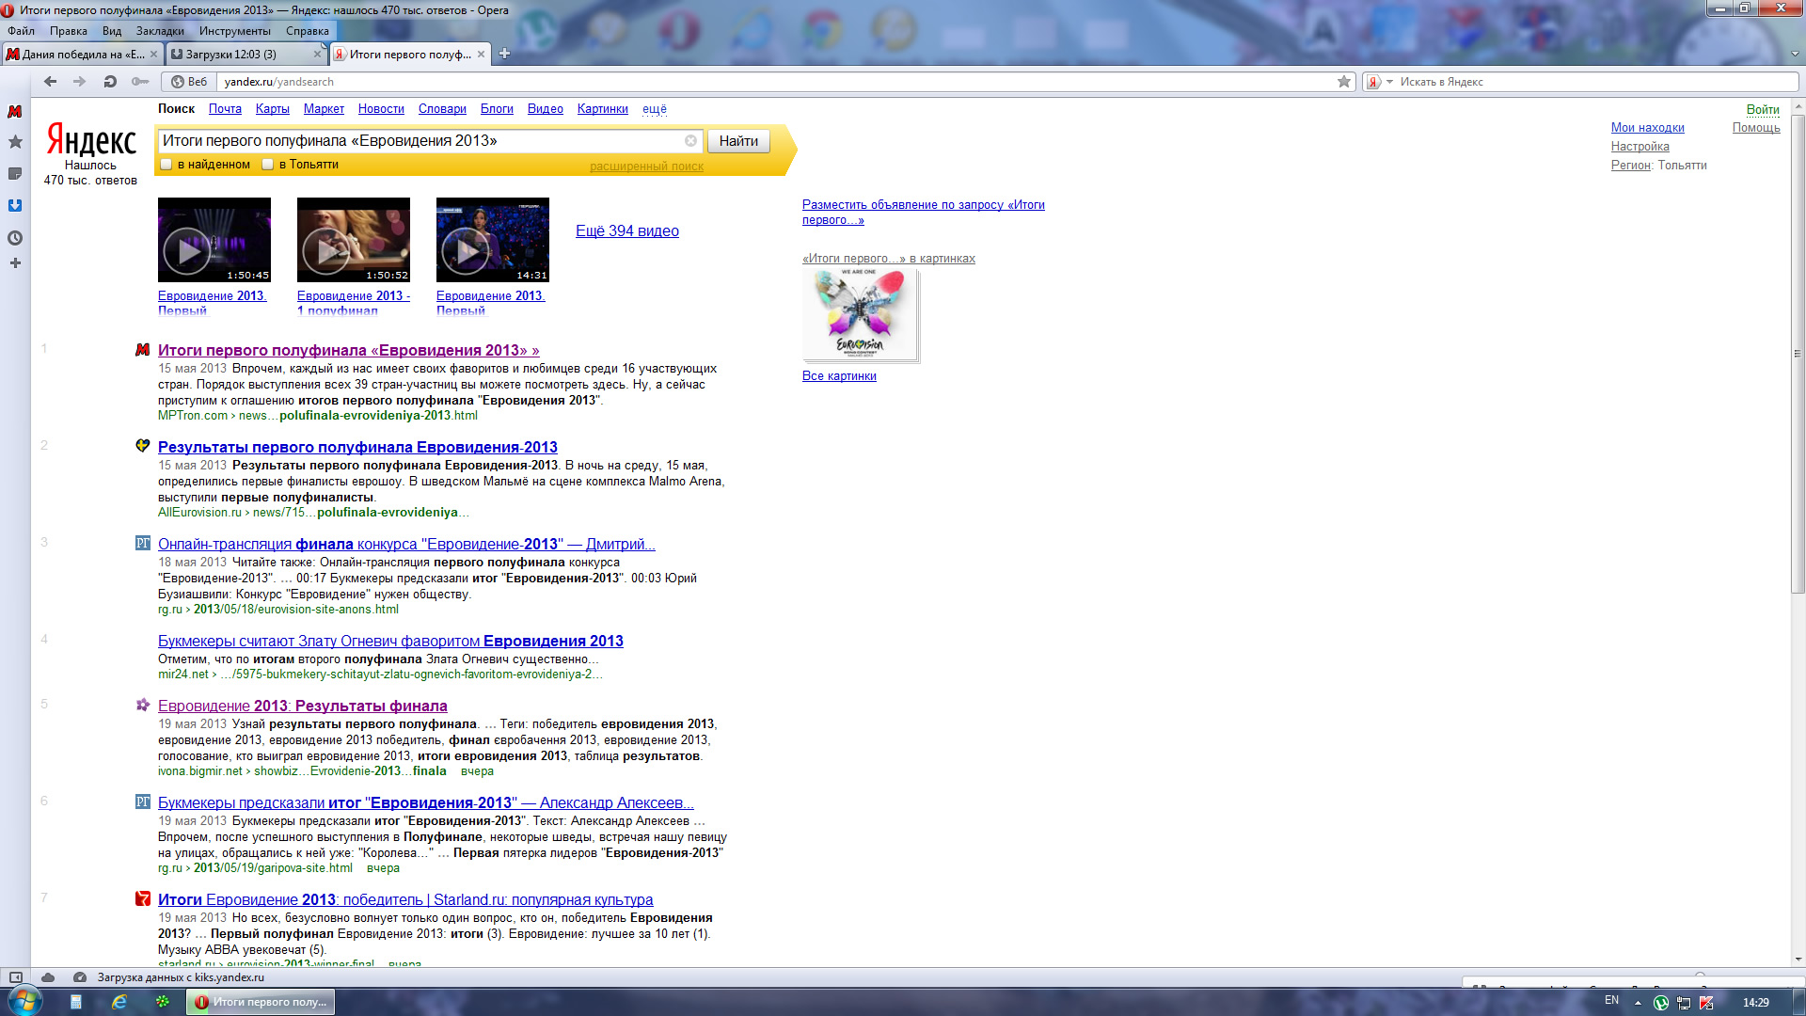
Task: Expand the "ещё" services dropdown
Action: pyautogui.click(x=655, y=109)
